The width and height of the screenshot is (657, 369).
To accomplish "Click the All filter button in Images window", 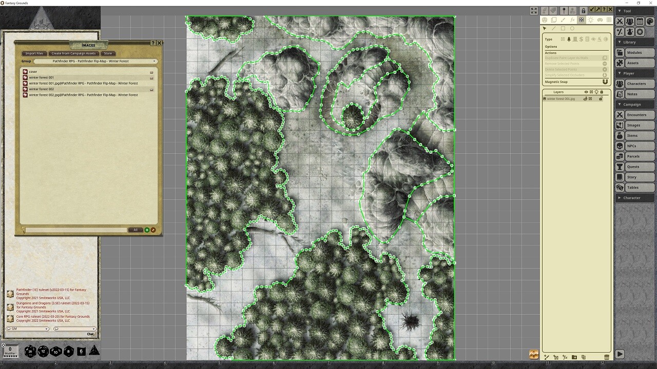I will click(136, 230).
